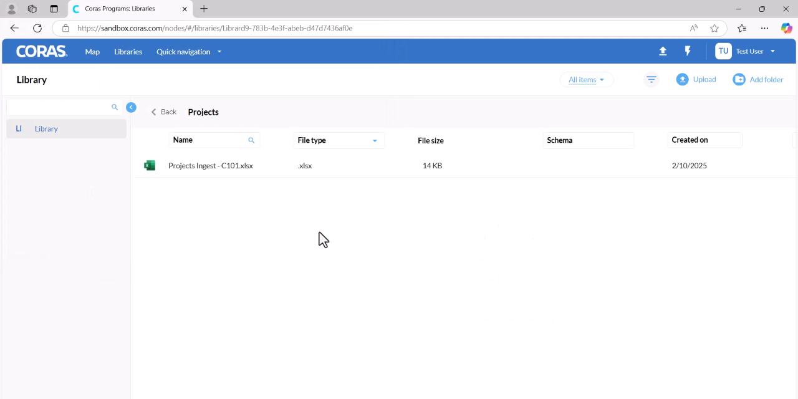The image size is (798, 399).
Task: Open the Copilot icon in browser
Action: pos(787,28)
